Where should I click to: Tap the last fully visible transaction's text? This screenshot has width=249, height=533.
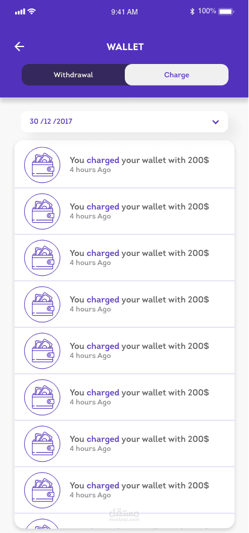(139, 490)
